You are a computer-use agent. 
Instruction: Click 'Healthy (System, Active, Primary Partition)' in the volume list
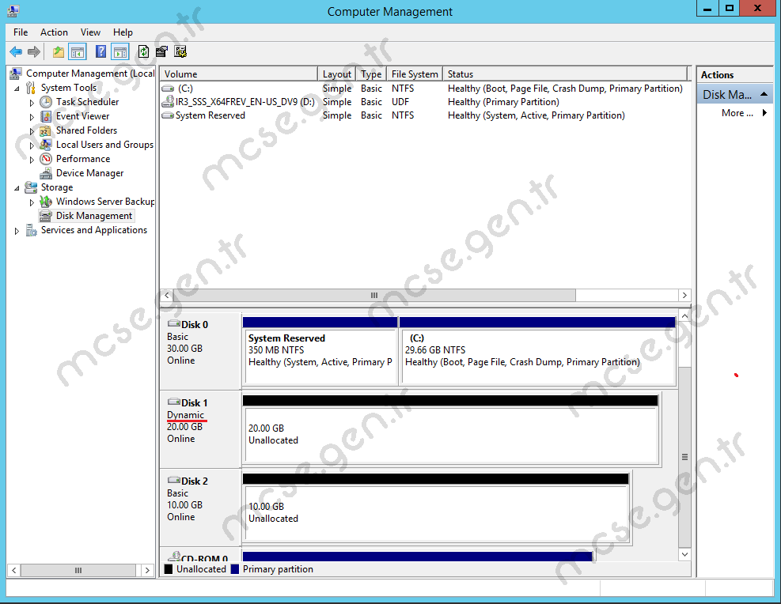tap(536, 115)
